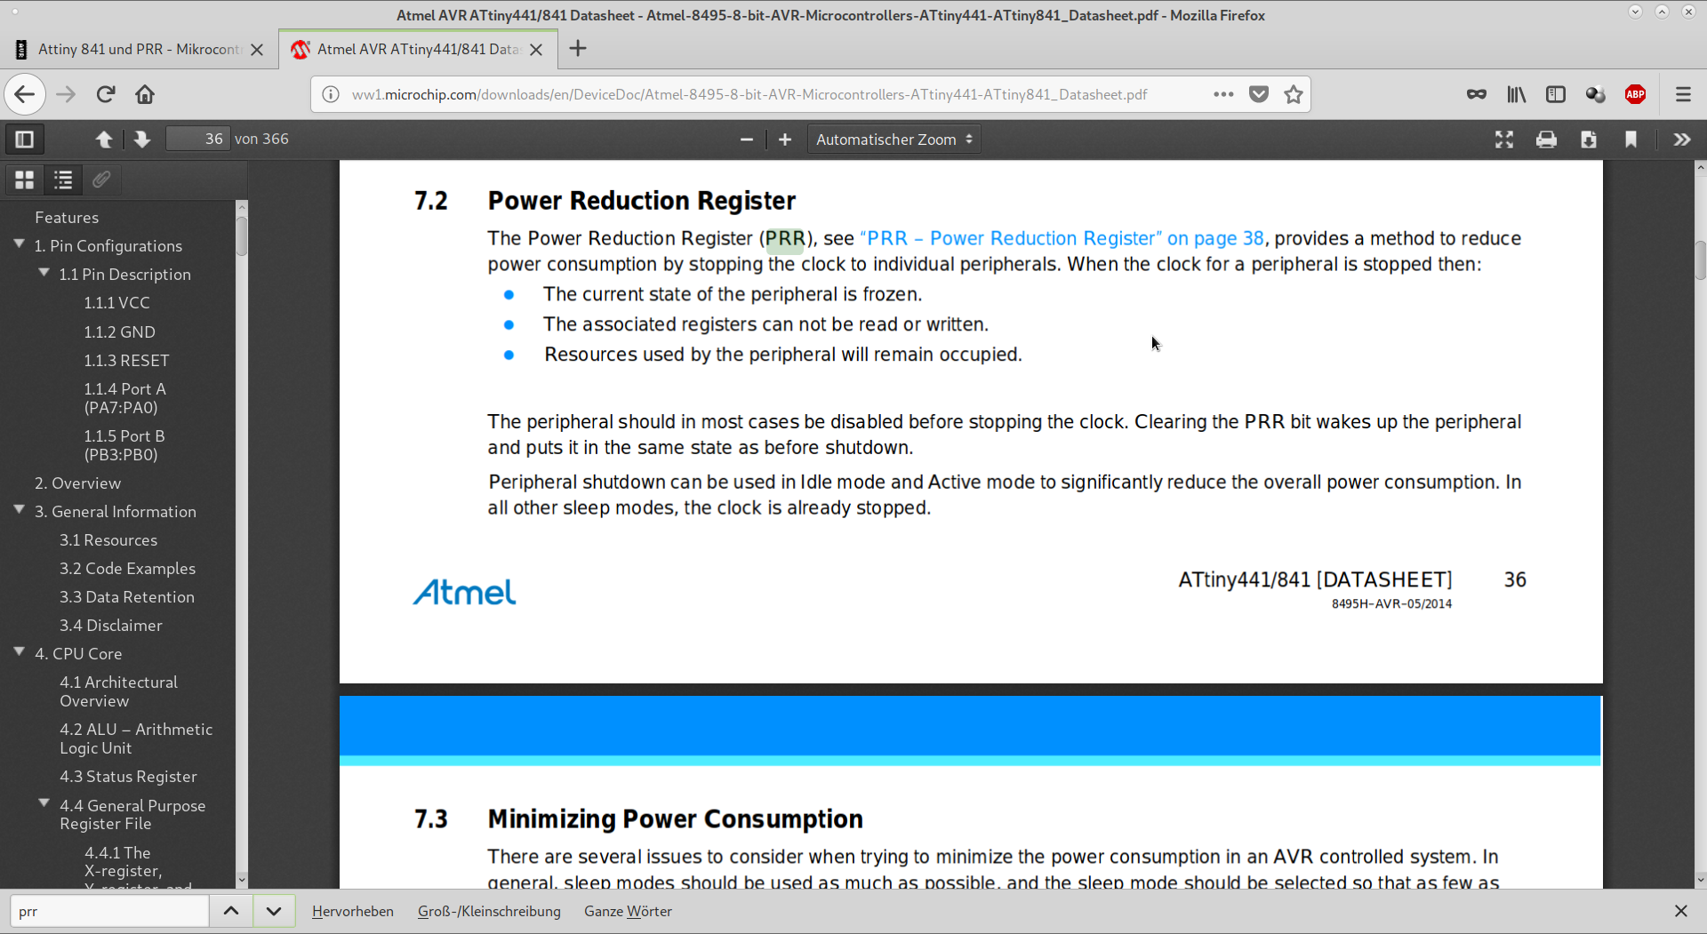View site information icon in URL bar
The width and height of the screenshot is (1707, 934).
[331, 94]
